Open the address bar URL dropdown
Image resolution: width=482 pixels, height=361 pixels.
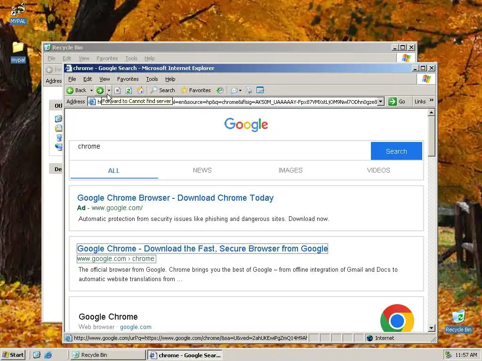pos(380,102)
